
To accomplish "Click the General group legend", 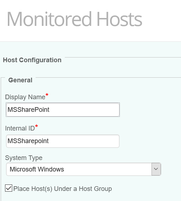I will click(x=20, y=80).
